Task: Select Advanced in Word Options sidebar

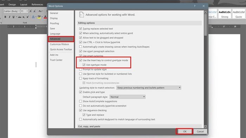Action: tap(61, 39)
